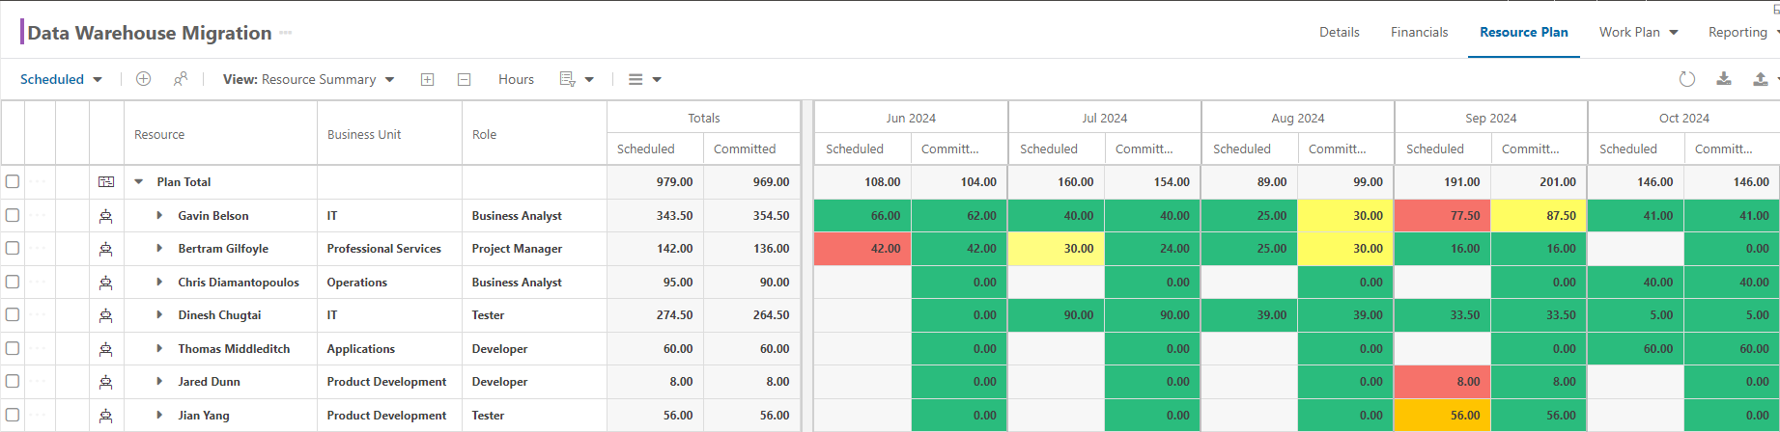Open the Scheduled dropdown
The width and height of the screenshot is (1780, 432).
point(61,79)
